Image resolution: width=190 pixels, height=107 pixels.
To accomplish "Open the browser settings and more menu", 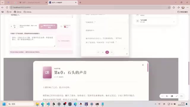I will 188,7.
